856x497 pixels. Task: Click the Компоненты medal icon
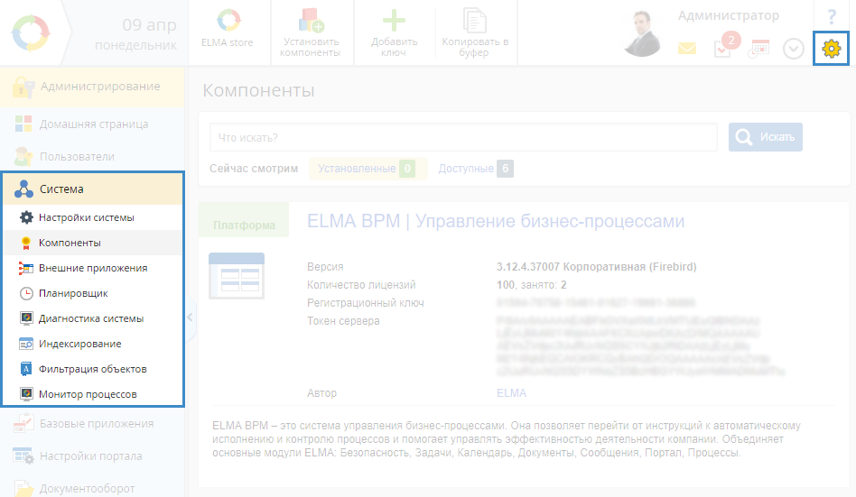[25, 243]
